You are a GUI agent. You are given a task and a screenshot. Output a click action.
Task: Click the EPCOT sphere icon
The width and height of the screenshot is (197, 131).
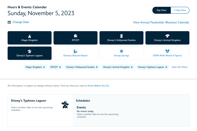pos(75,36)
